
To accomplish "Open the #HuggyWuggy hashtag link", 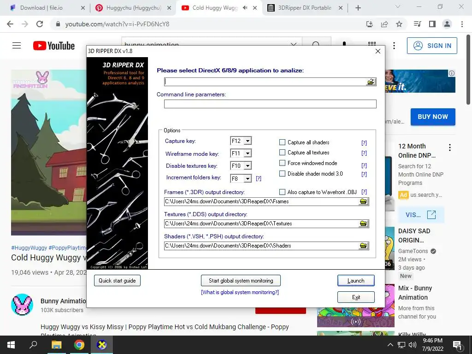I will (x=29, y=248).
